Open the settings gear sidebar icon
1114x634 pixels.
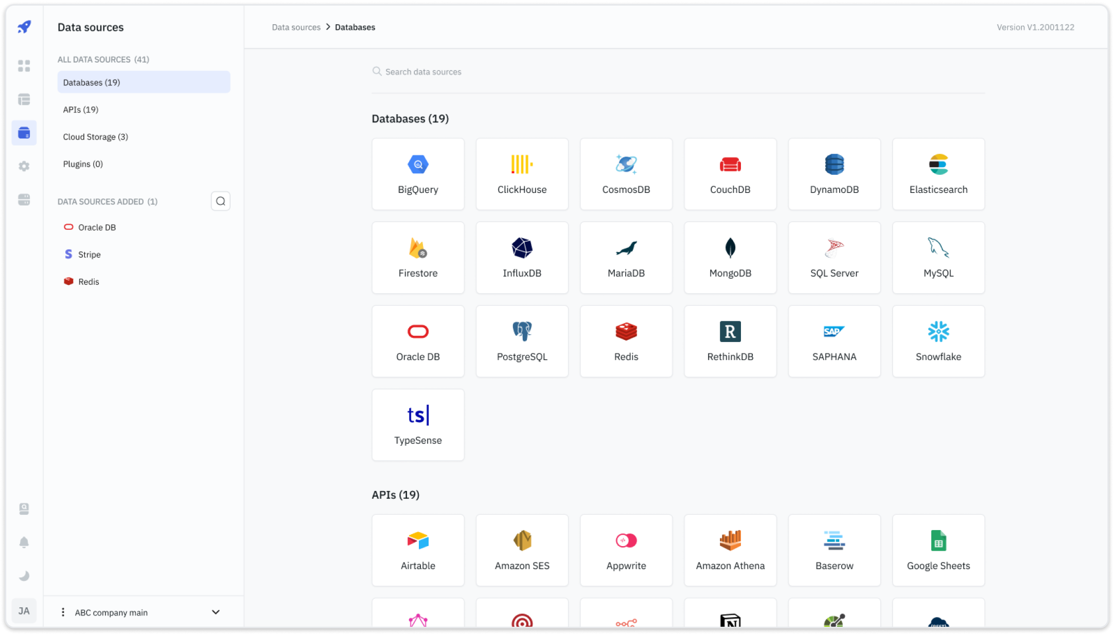pyautogui.click(x=24, y=166)
